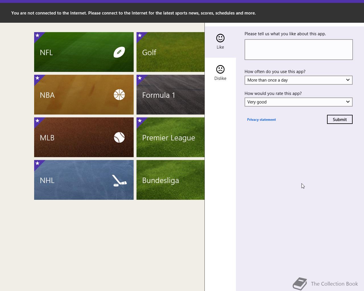Click the football icon on the NFL tile
Image resolution: width=364 pixels, height=291 pixels.
point(119,52)
